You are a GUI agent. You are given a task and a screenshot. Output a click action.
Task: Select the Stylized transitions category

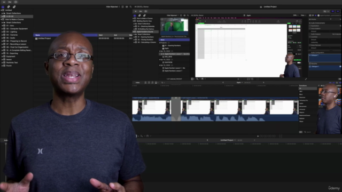[x=302, y=118]
